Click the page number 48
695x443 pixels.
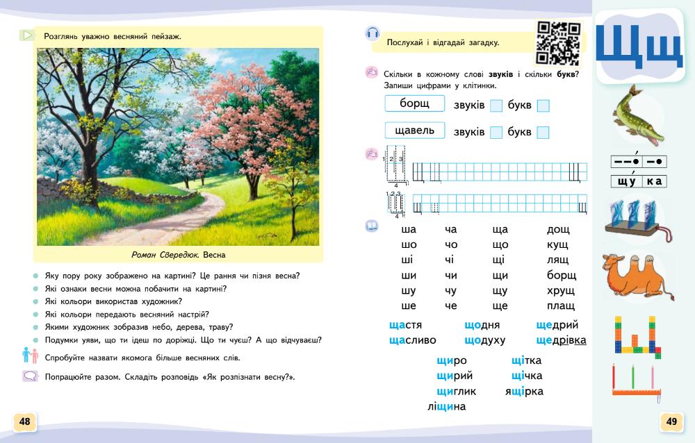[25, 421]
